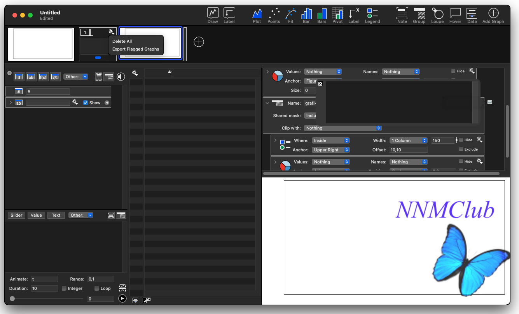Click the animation timeline slider handle
The height and width of the screenshot is (314, 519).
(12, 299)
